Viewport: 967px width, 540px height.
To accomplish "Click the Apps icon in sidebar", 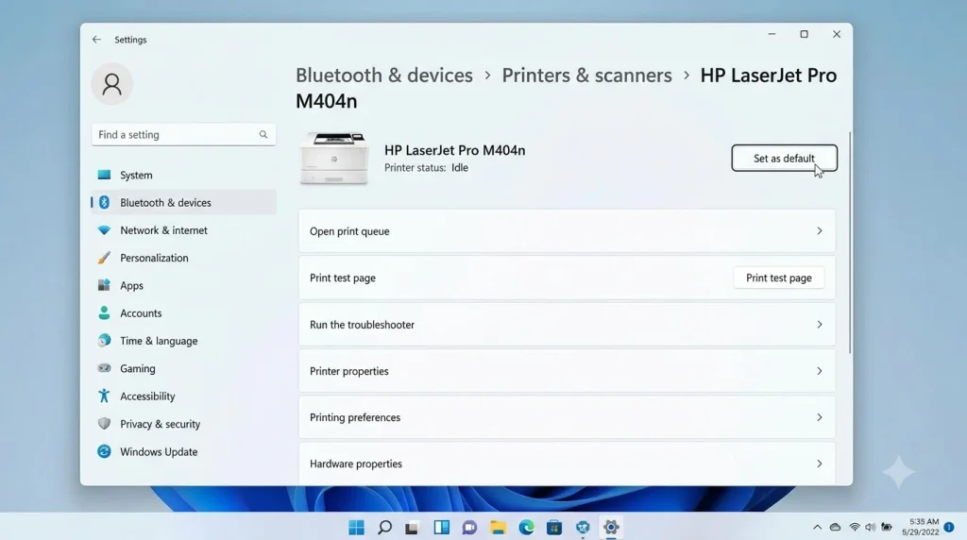I will (104, 285).
